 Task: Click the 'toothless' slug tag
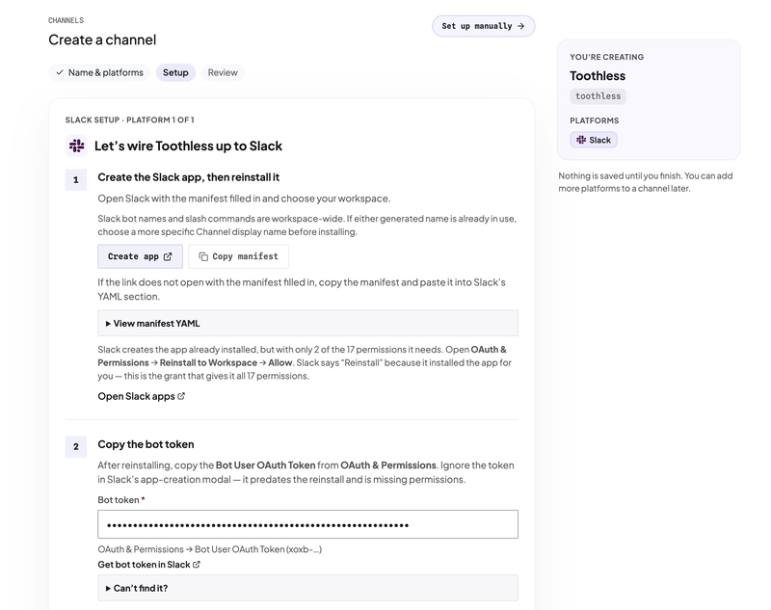pos(598,96)
